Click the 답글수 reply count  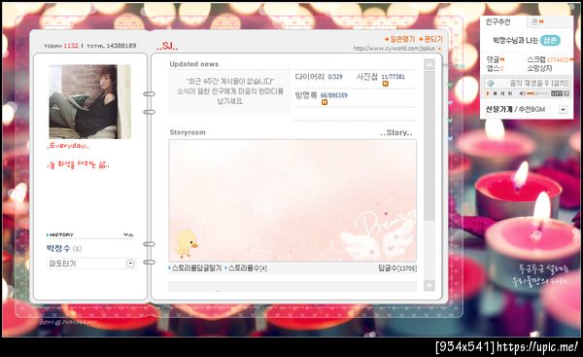[x=397, y=268]
